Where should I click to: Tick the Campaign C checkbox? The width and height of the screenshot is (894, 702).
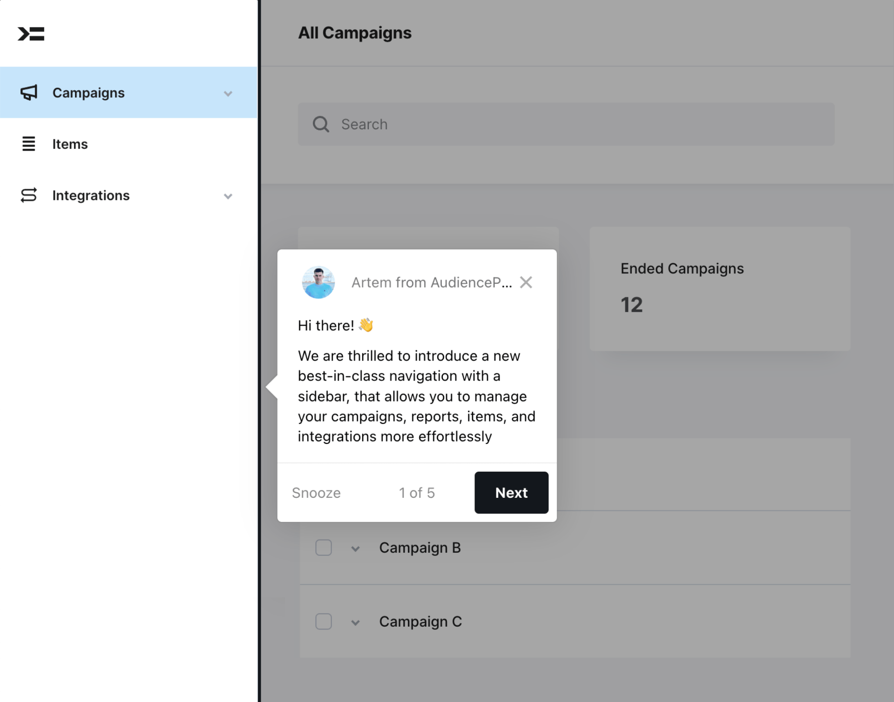click(324, 622)
